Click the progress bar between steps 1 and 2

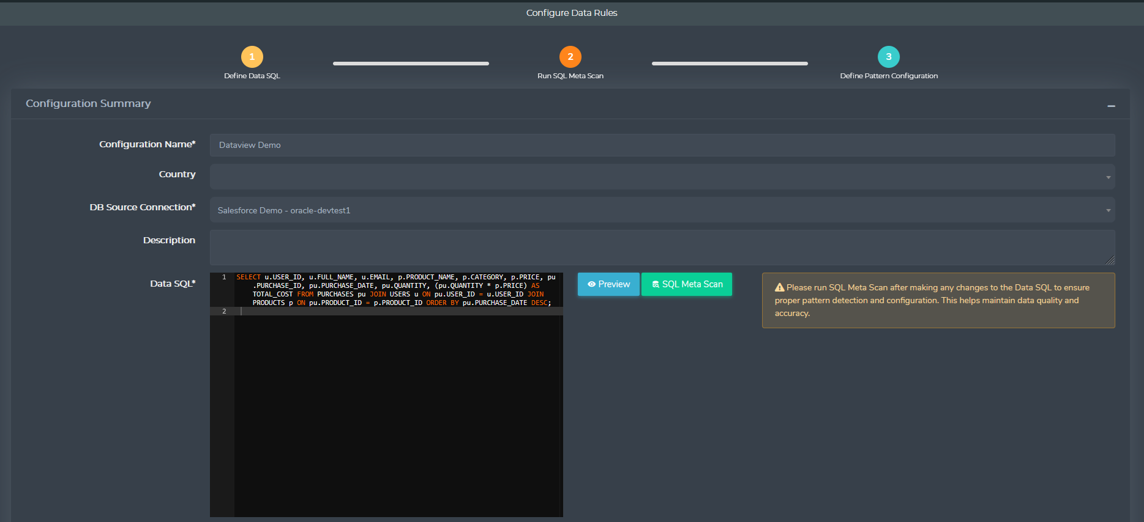click(411, 64)
